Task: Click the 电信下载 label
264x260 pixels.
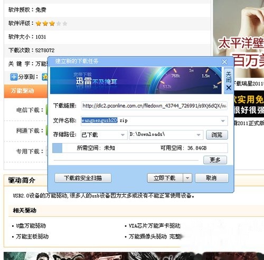Action: pos(30,110)
